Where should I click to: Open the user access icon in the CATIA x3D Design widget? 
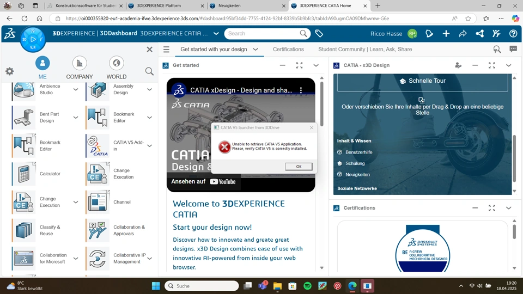click(x=458, y=65)
